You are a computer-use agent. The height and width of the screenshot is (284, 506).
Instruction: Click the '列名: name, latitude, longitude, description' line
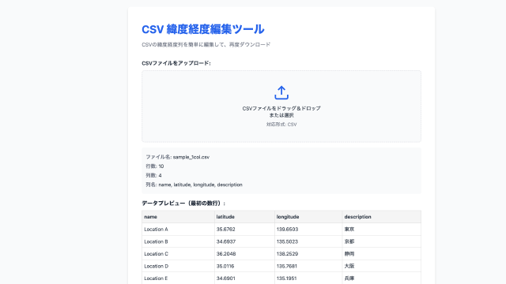click(x=194, y=185)
